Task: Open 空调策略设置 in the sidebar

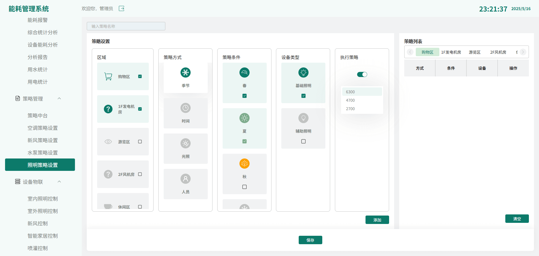Action: 43,128
